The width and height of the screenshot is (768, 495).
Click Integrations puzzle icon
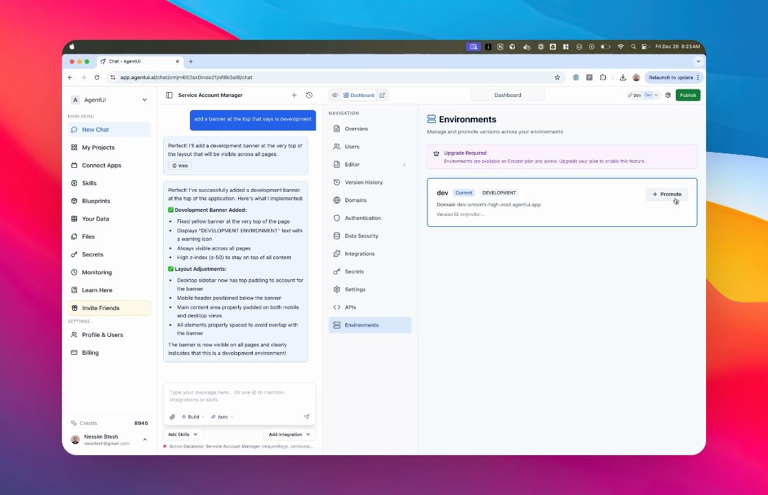pos(337,254)
